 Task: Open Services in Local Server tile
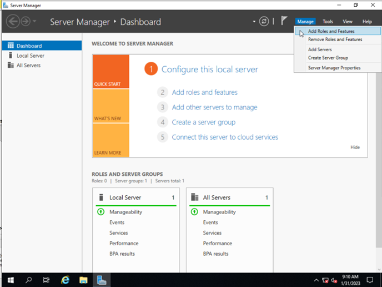[119, 233]
